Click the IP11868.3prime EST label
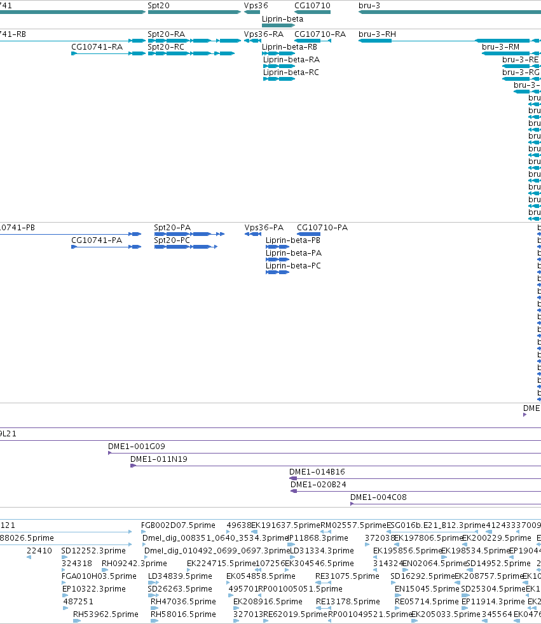This screenshot has width=541, height=624. (x=318, y=538)
